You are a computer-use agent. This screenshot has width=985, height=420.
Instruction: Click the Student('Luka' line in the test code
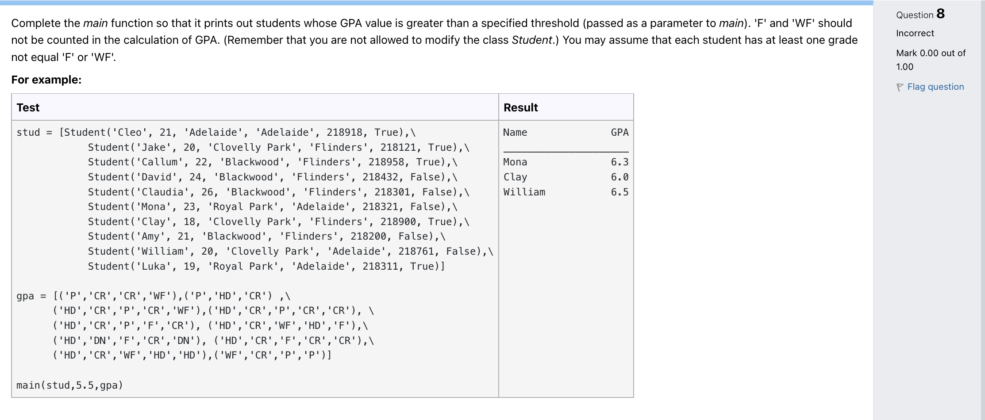(x=266, y=266)
